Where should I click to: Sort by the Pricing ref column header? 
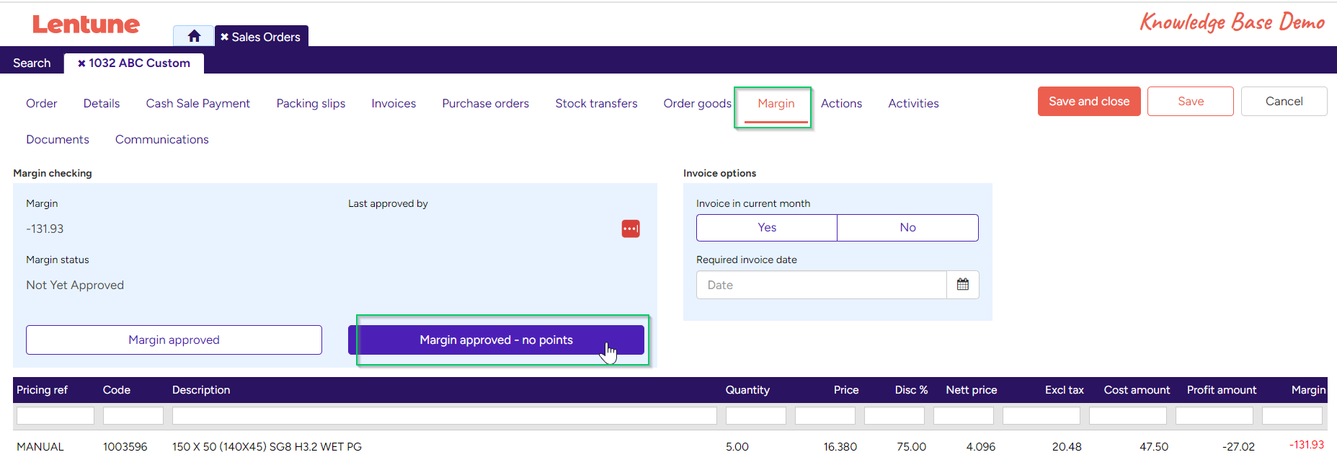42,390
